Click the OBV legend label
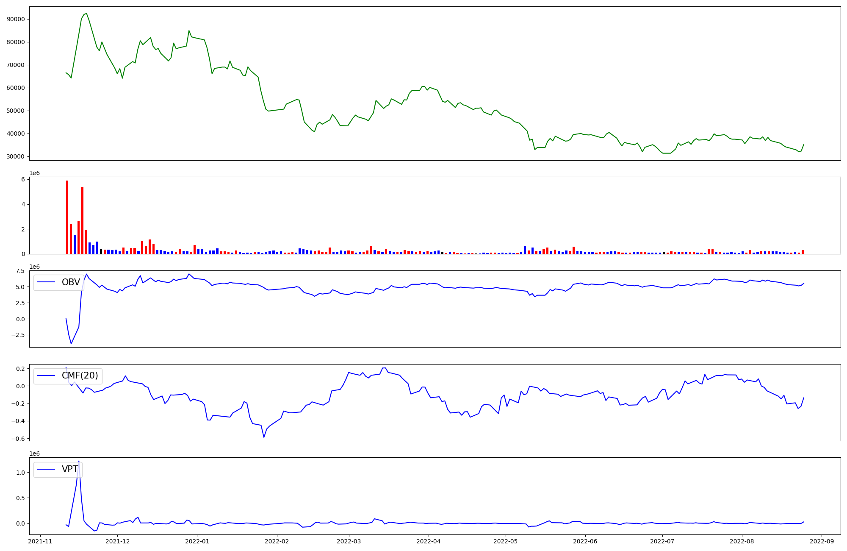The height and width of the screenshot is (551, 847). click(x=71, y=282)
